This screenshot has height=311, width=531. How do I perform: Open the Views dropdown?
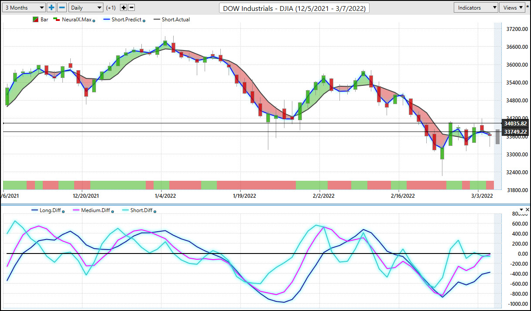[x=512, y=7]
